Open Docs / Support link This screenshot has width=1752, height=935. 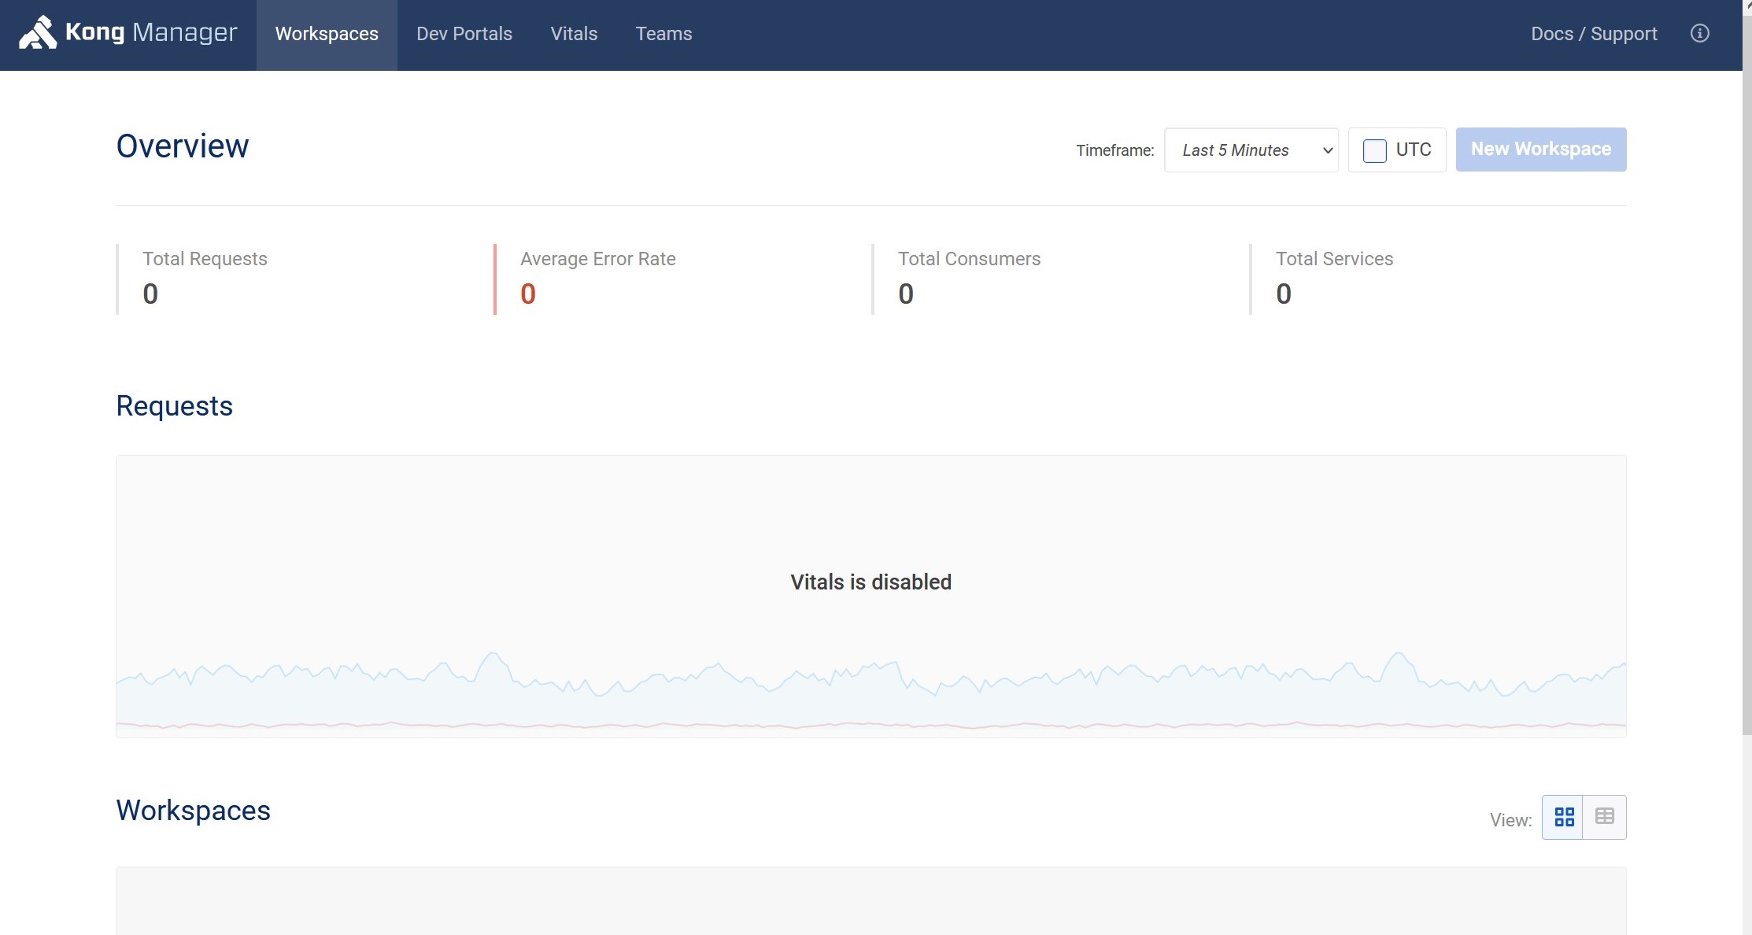pyautogui.click(x=1593, y=34)
